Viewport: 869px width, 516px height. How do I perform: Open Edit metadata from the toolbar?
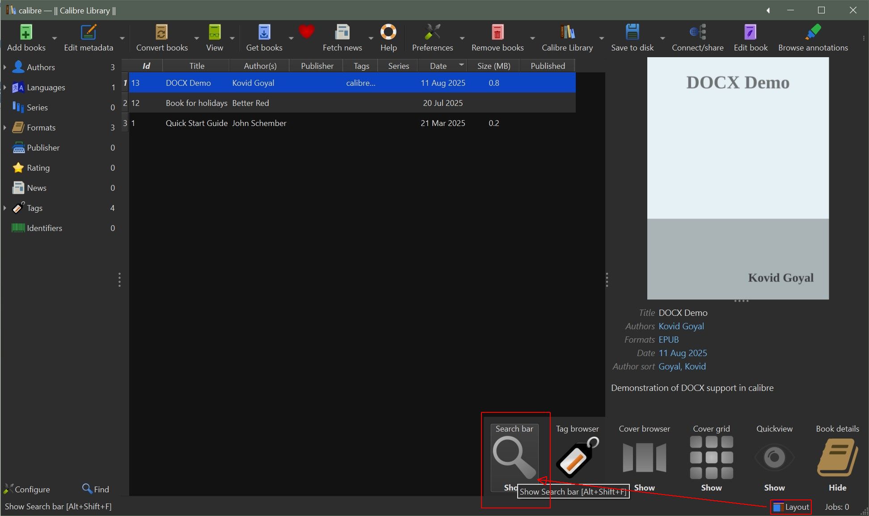[88, 33]
